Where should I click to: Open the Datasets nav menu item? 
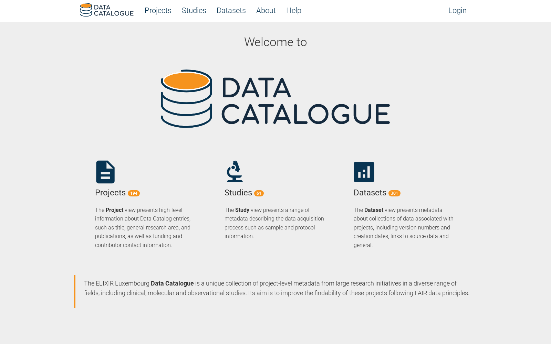pyautogui.click(x=231, y=11)
